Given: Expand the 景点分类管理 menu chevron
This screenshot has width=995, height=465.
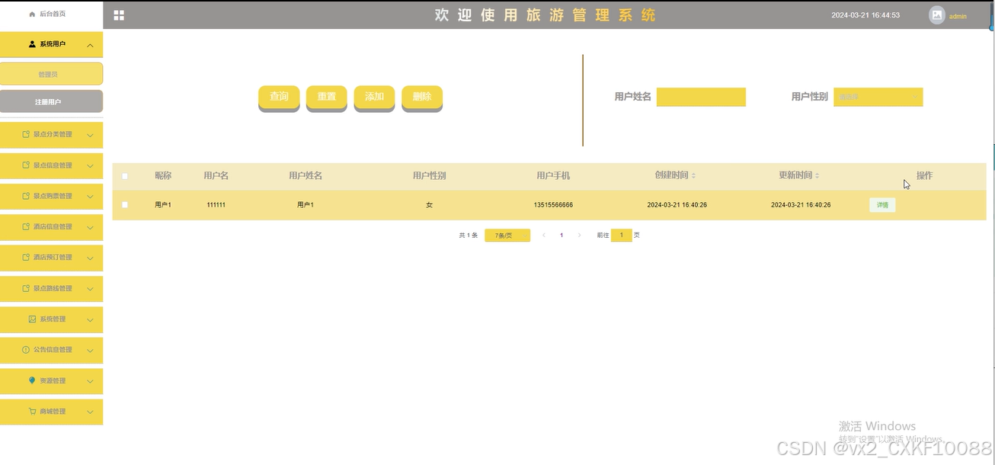Looking at the screenshot, I should coord(90,135).
